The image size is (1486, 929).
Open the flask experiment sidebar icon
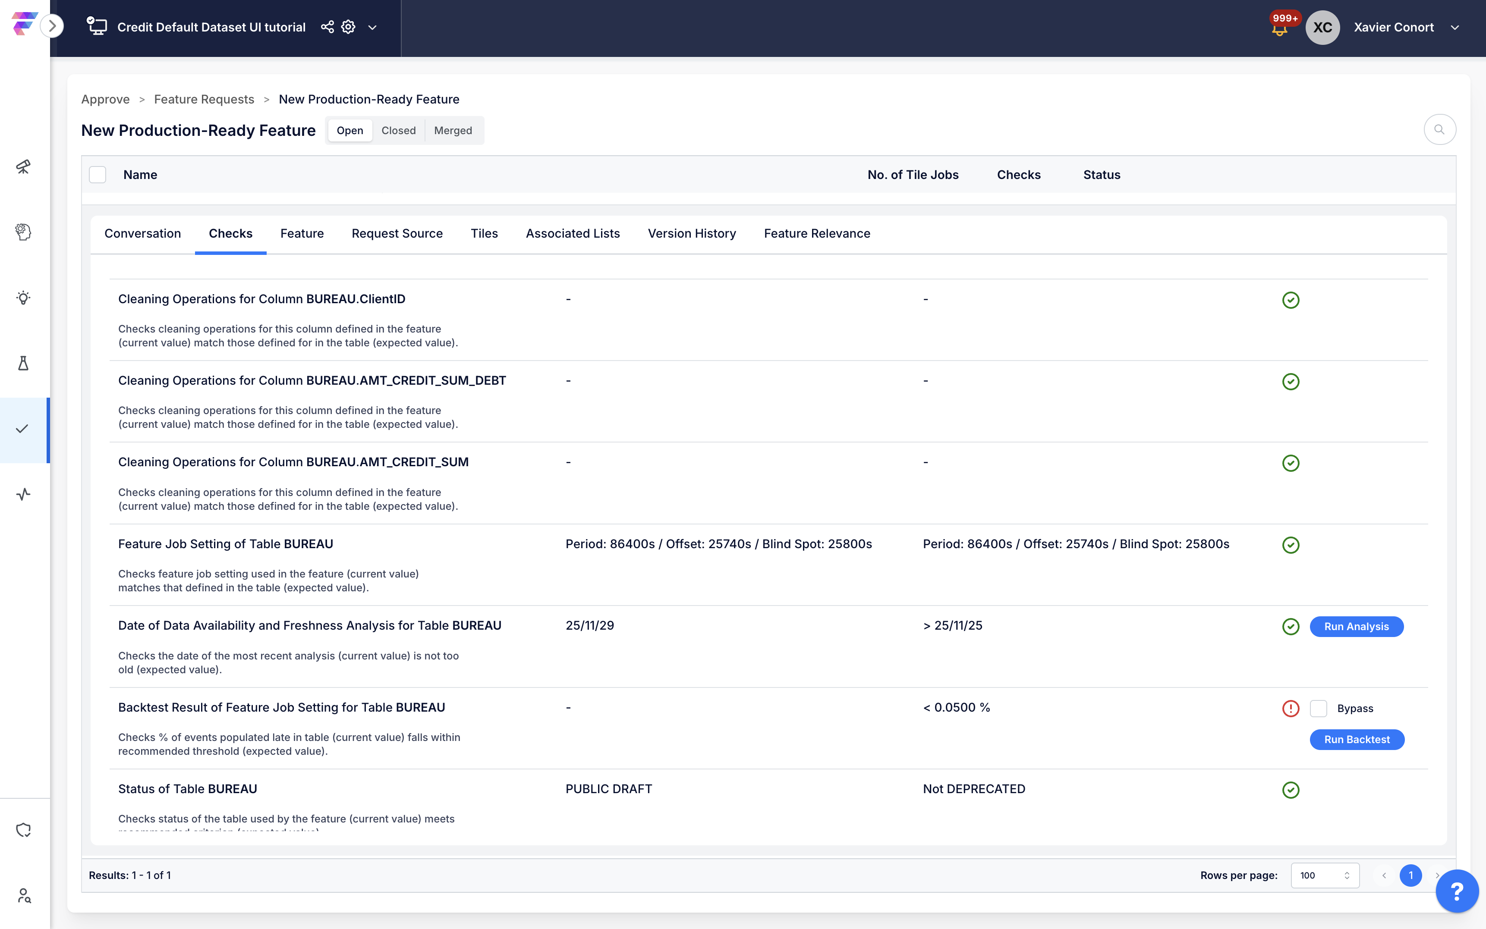(23, 363)
